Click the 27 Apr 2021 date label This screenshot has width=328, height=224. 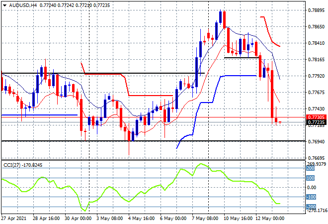[x=14, y=219]
